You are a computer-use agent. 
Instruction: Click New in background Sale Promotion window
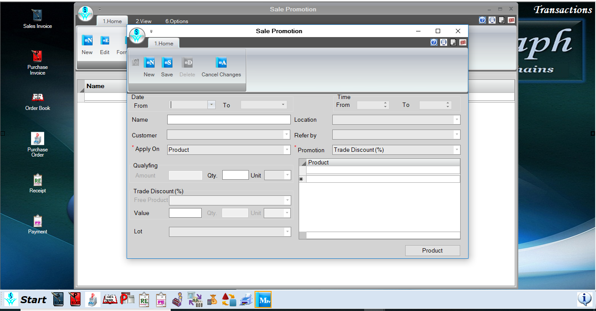[x=87, y=45]
